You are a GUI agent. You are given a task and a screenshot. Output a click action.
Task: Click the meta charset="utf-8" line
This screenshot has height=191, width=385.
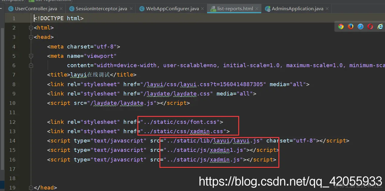84,47
